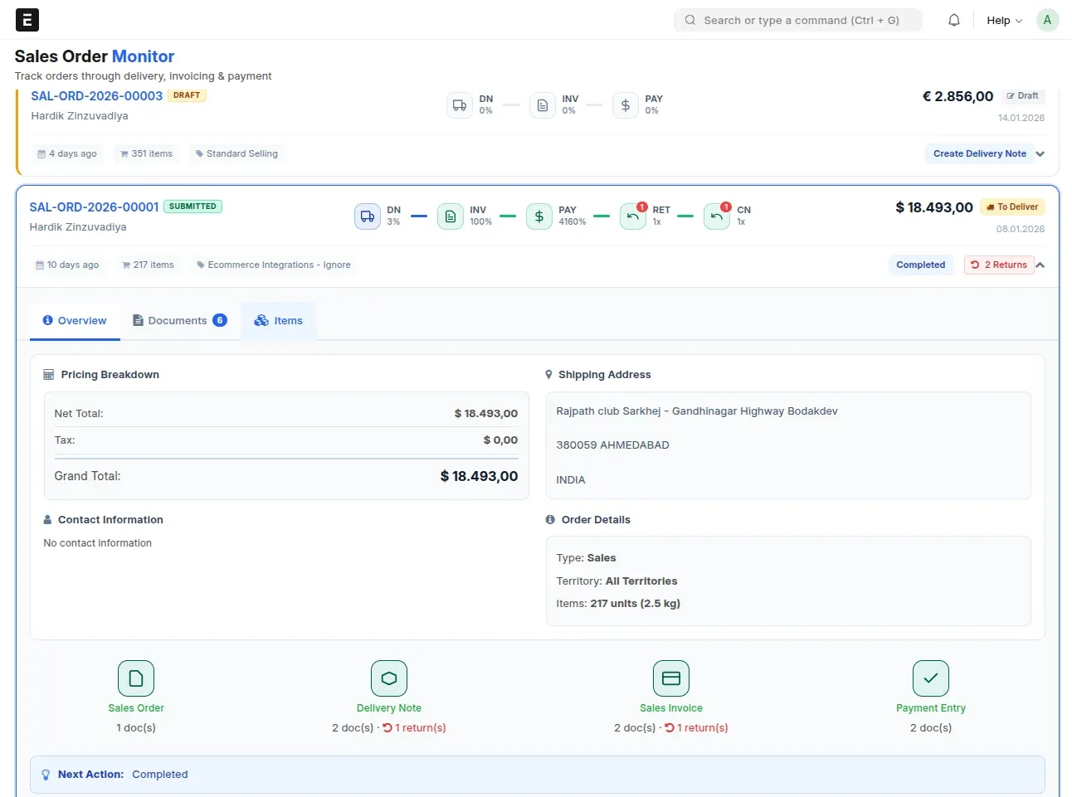Click DN truck icon for SAL-ORD-2026-00003

click(x=460, y=105)
